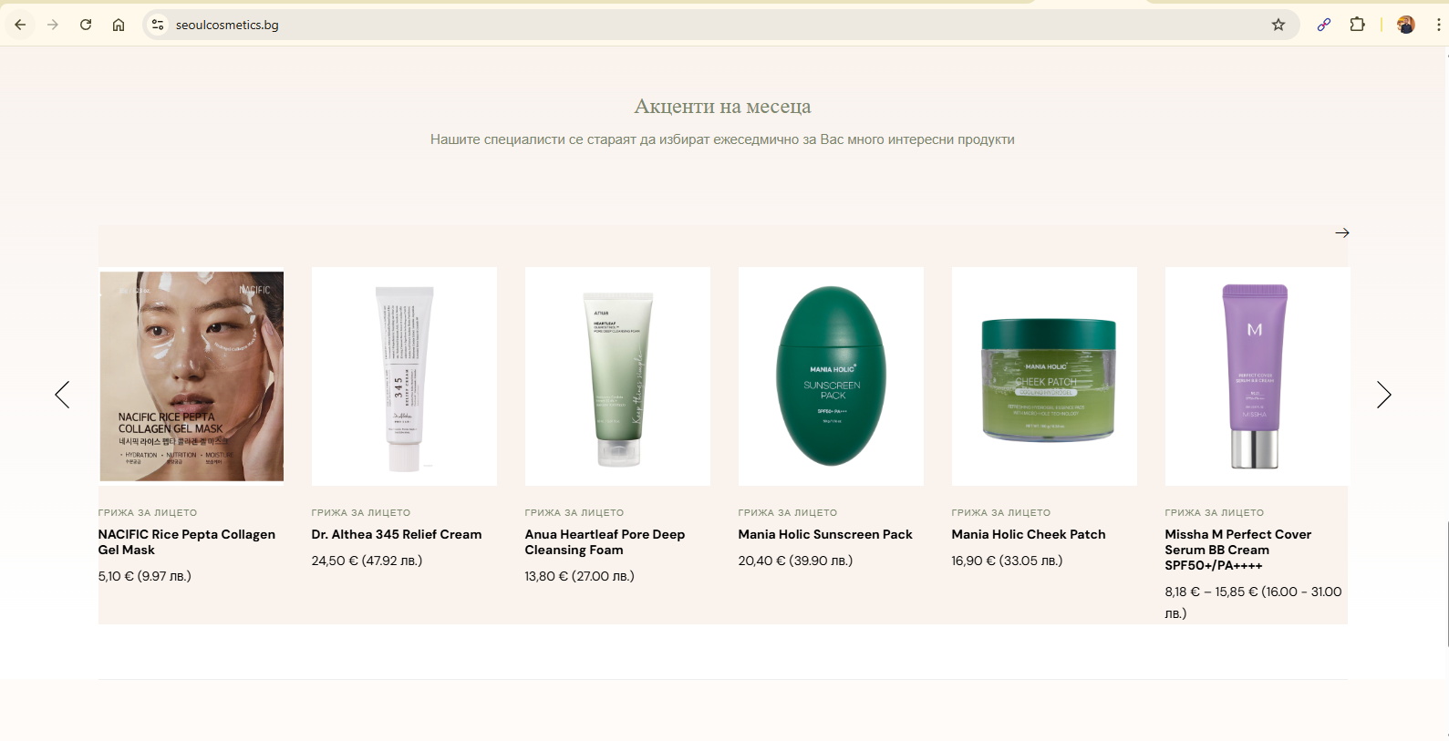1449x741 pixels.
Task: Open the browser extensions menu
Action: tap(1358, 25)
